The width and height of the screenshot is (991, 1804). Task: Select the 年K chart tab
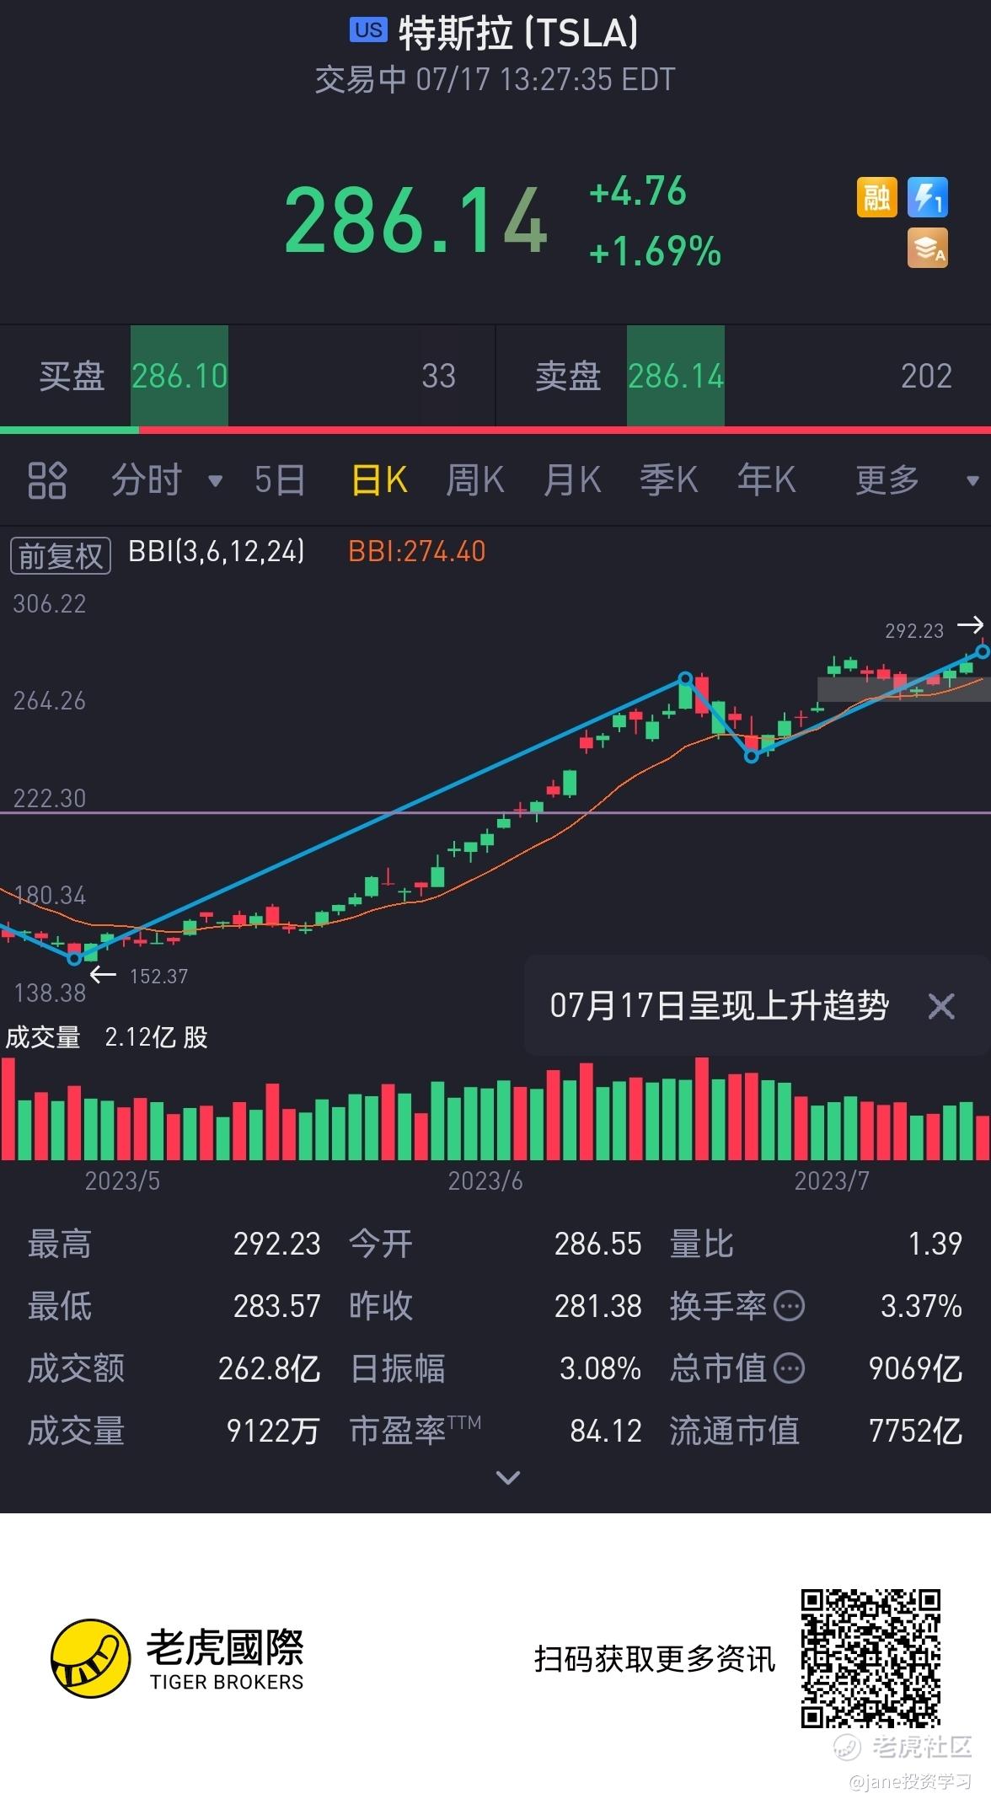[x=766, y=480]
